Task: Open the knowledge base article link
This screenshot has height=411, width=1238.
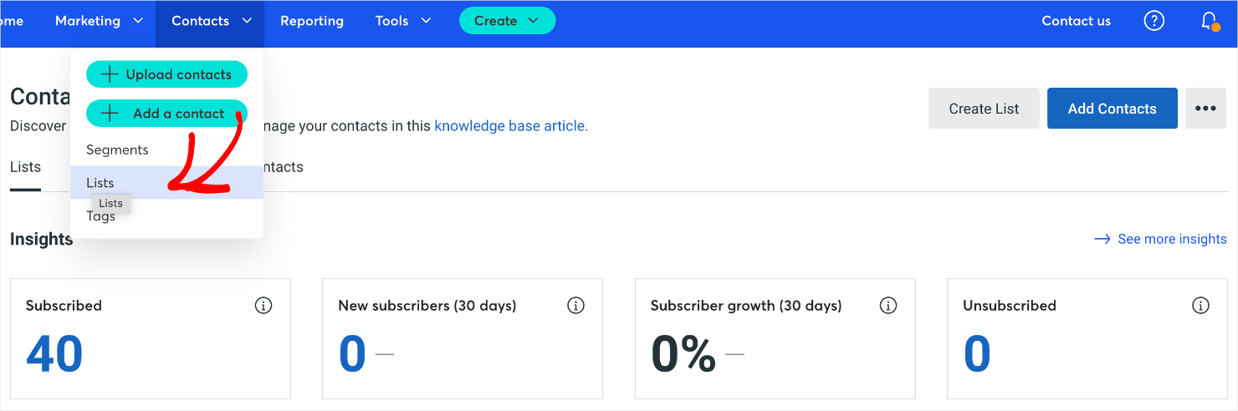Action: point(510,126)
